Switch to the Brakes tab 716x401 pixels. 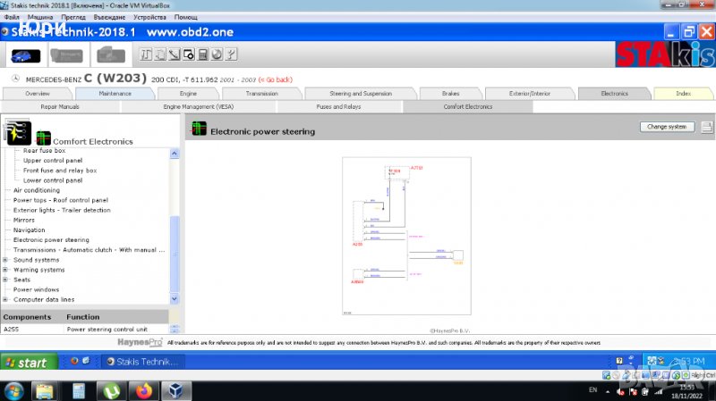tap(450, 93)
